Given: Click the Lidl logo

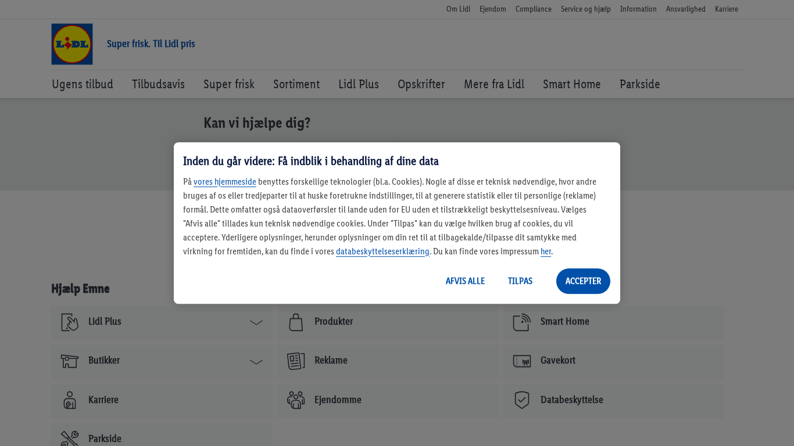Looking at the screenshot, I should 72,44.
